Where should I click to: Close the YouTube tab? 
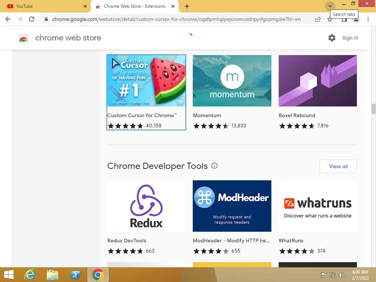85,6
